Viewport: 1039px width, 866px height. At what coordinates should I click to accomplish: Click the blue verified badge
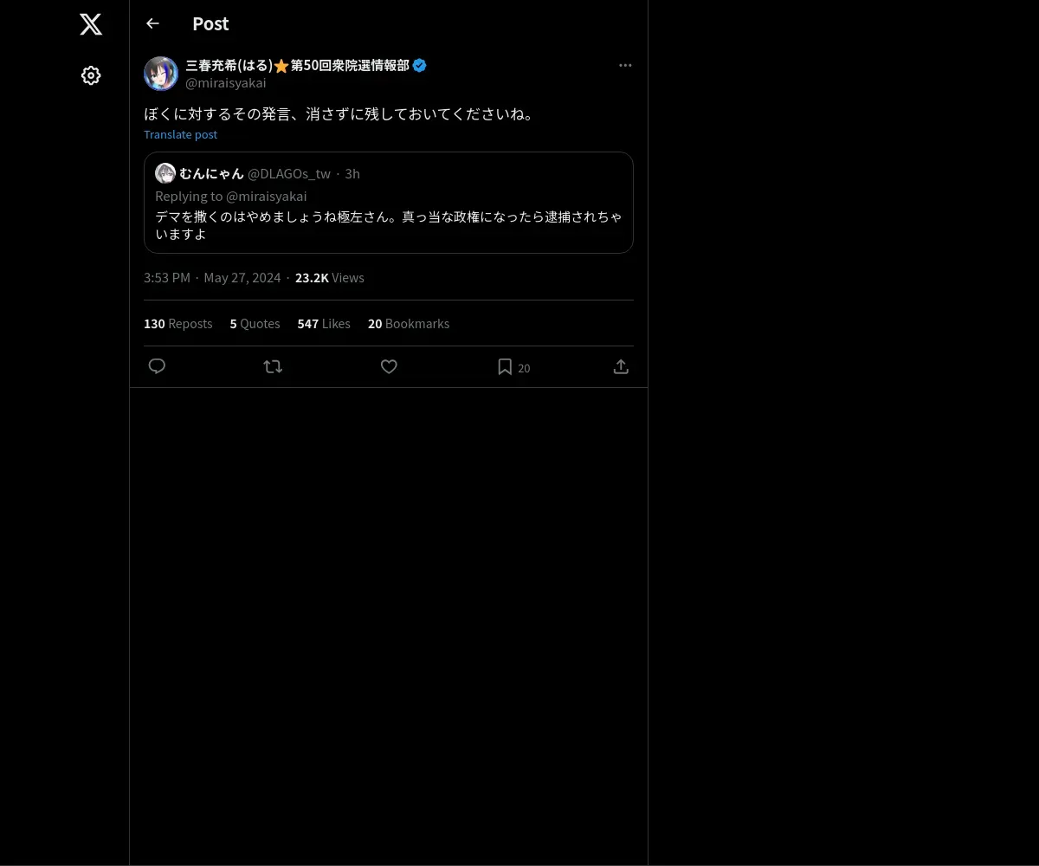tap(419, 65)
